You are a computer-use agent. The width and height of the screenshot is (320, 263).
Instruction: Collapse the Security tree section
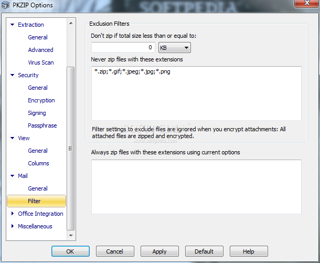(12, 75)
